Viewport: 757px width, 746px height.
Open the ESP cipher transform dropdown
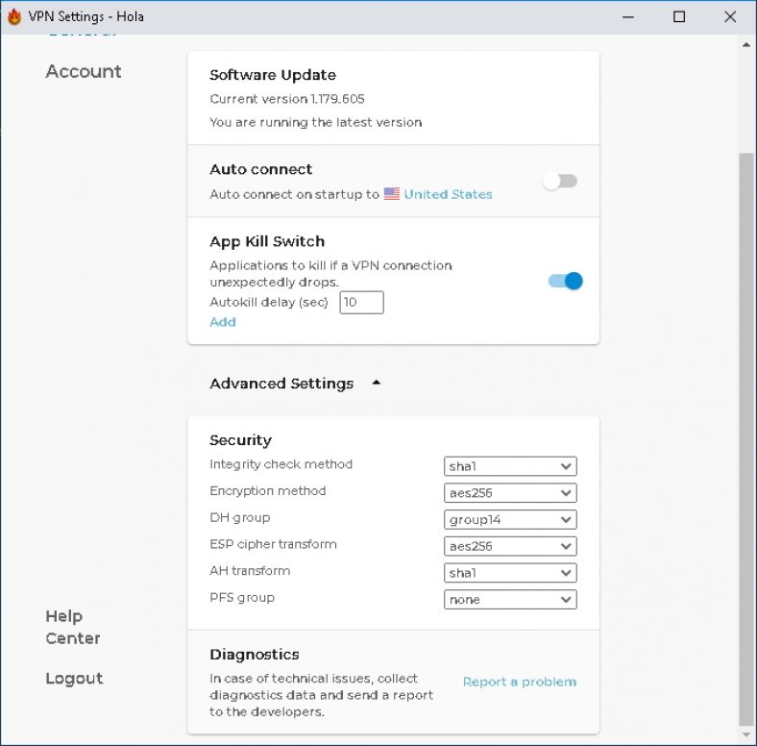[510, 546]
